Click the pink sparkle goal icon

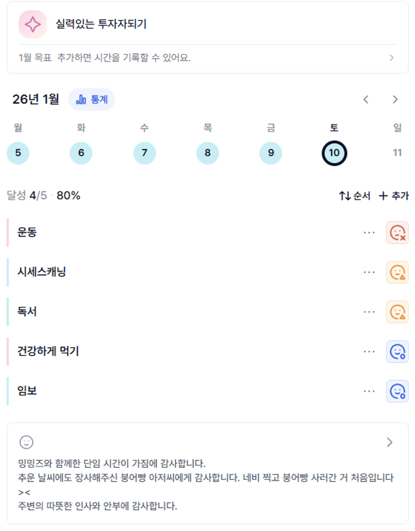coord(33,24)
